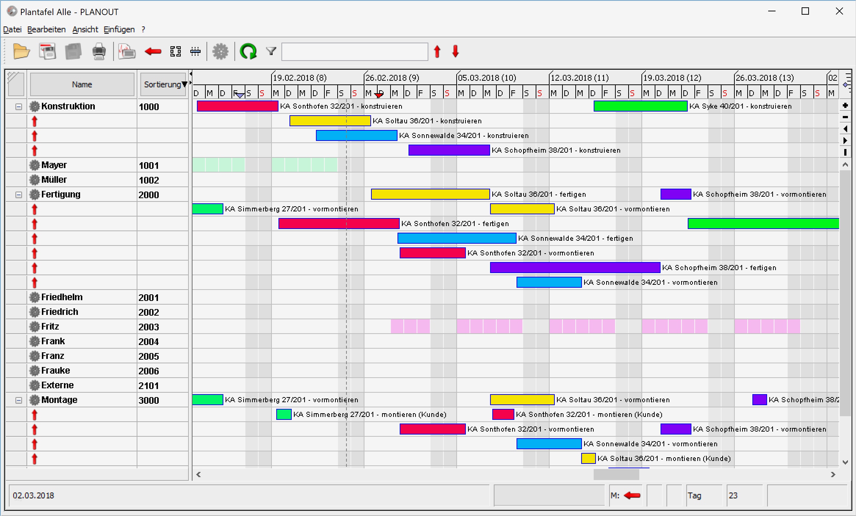The height and width of the screenshot is (516, 856).
Task: Collapse the Fertigung resource group
Action: (18, 195)
